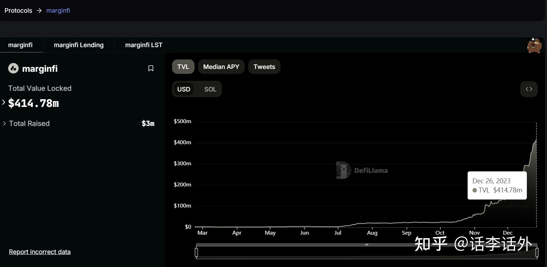The width and height of the screenshot is (547, 267).
Task: Click the $500m axis label
Action: 182,121
